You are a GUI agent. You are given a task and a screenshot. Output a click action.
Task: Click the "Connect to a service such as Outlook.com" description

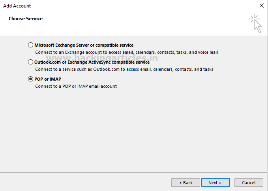[124, 69]
